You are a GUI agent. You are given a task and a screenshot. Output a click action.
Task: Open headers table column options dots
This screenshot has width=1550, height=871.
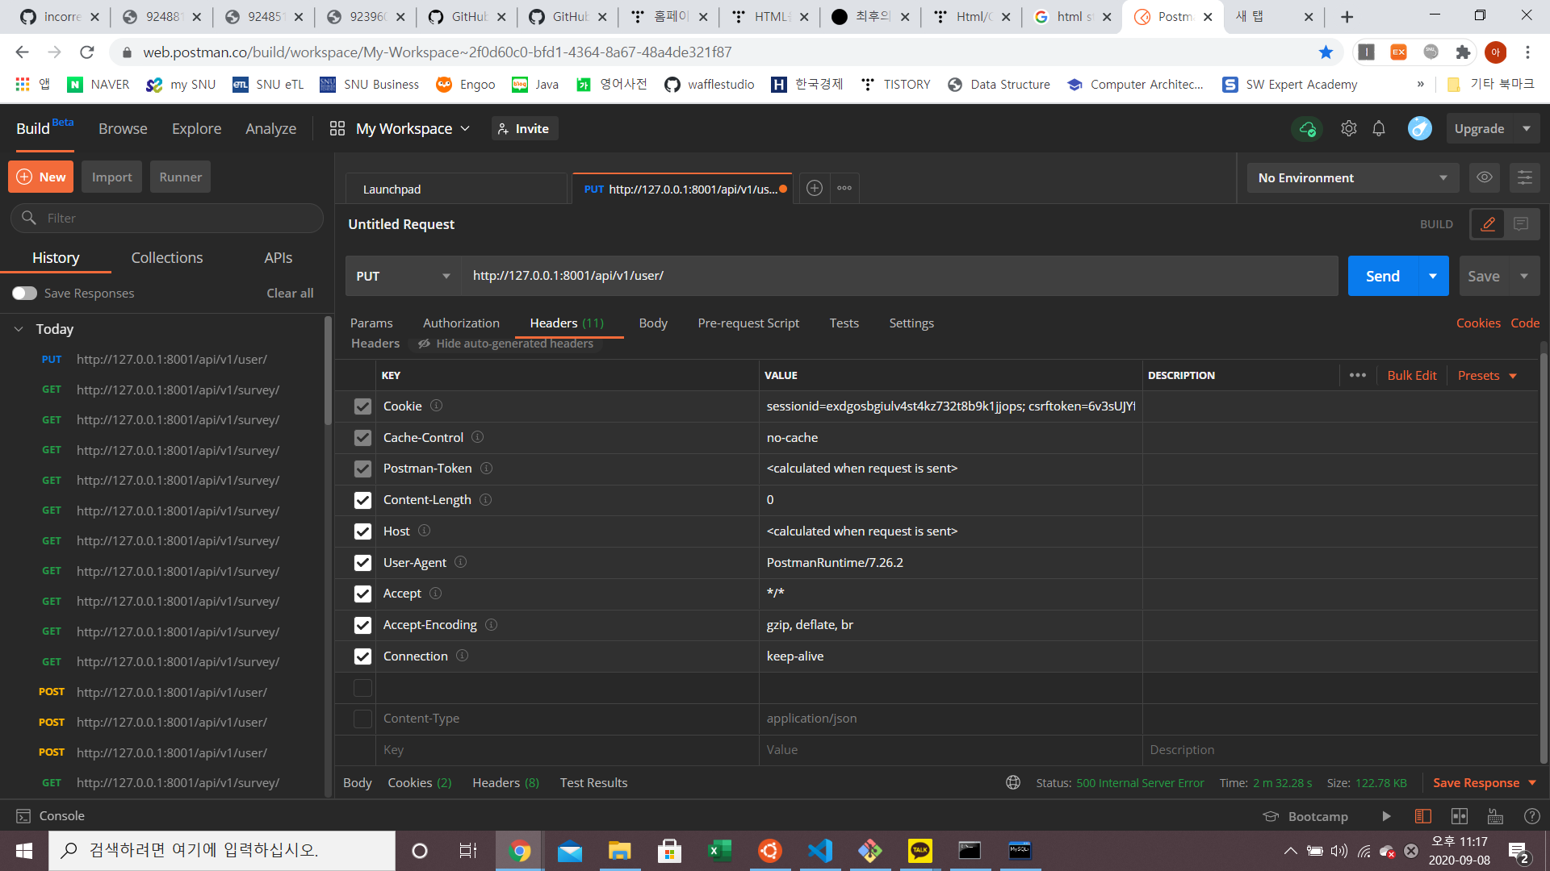click(x=1358, y=375)
